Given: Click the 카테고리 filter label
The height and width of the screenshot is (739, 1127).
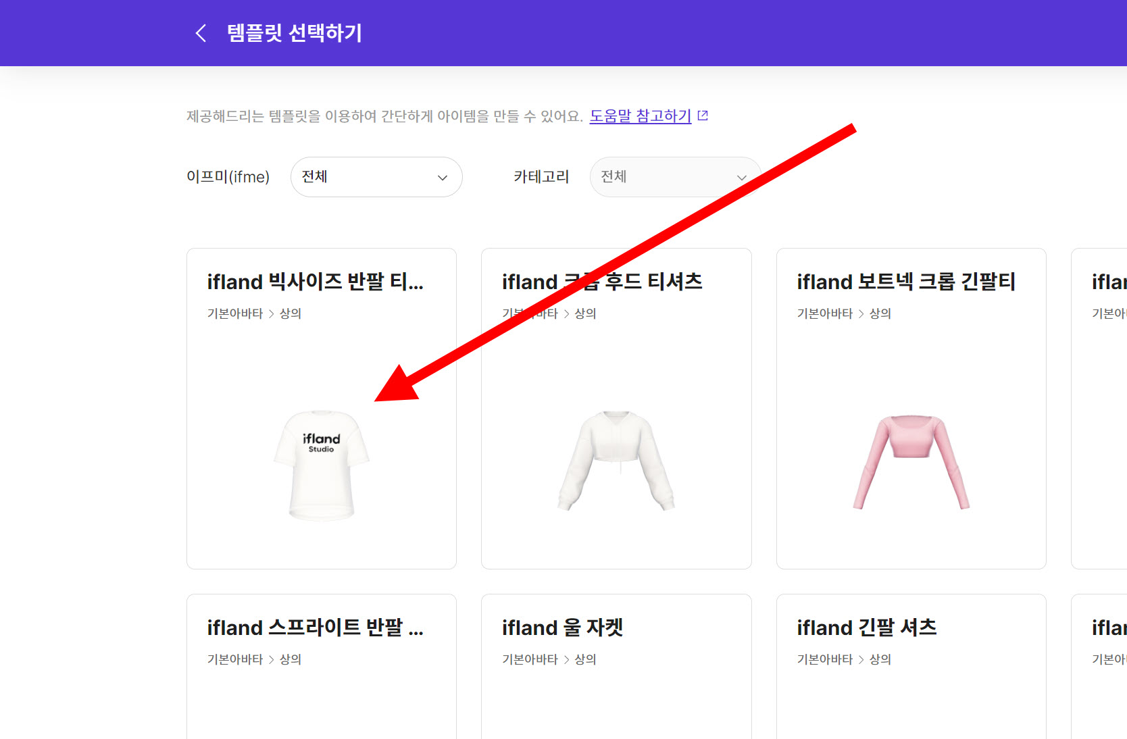Looking at the screenshot, I should (x=541, y=177).
